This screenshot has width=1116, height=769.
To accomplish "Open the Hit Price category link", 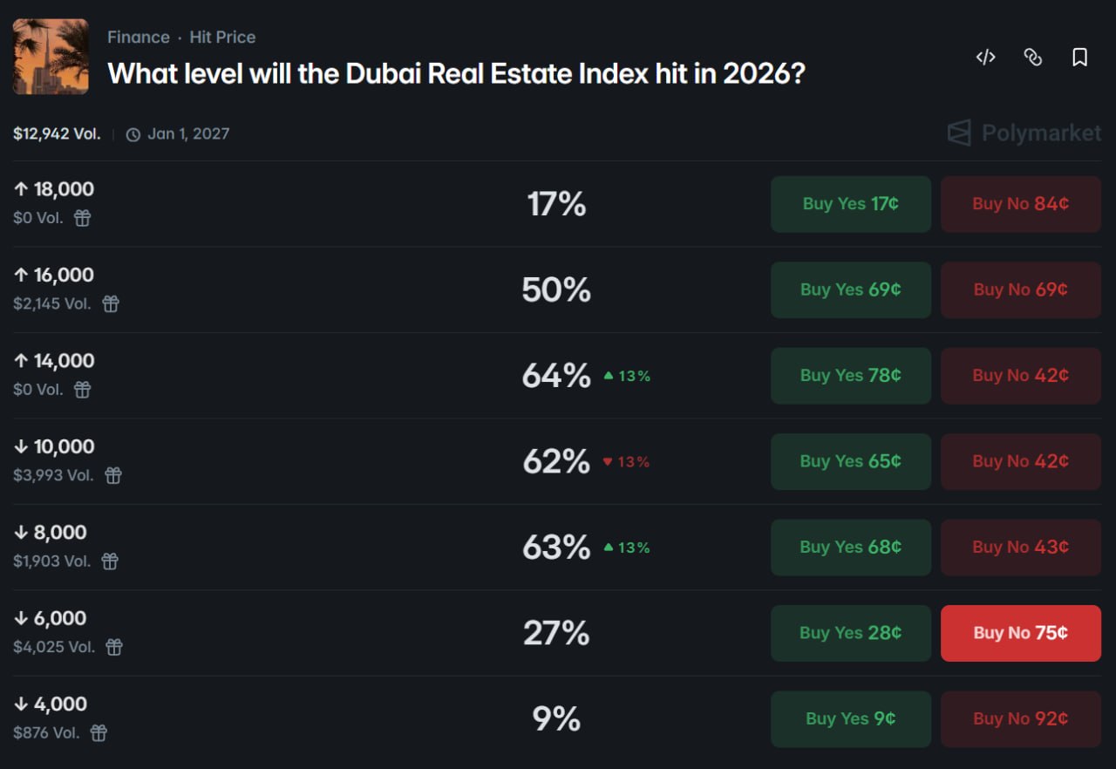I will coord(222,37).
